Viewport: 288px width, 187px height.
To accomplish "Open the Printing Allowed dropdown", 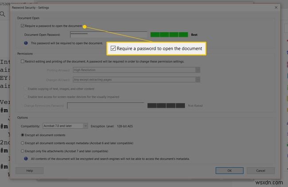I will coord(136,70).
